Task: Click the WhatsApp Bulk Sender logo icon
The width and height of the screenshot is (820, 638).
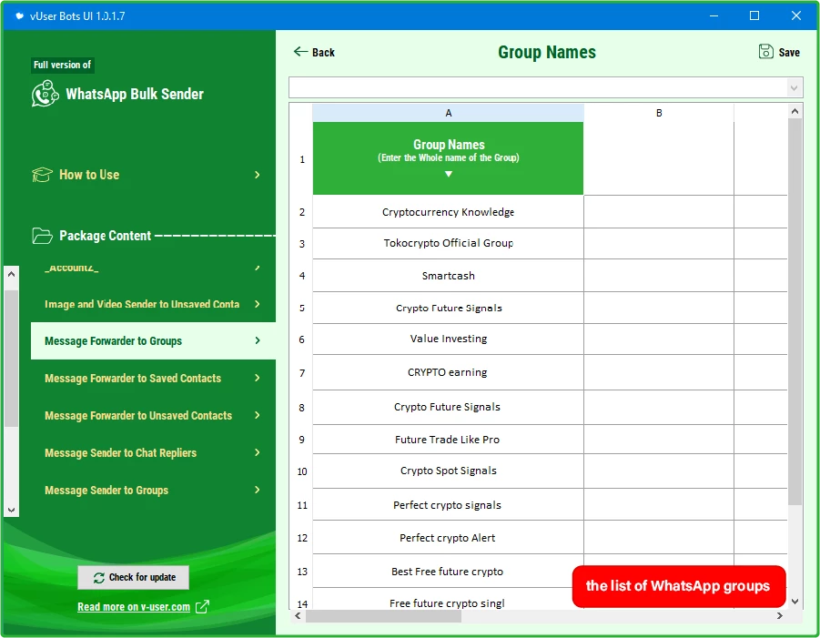Action: (45, 94)
